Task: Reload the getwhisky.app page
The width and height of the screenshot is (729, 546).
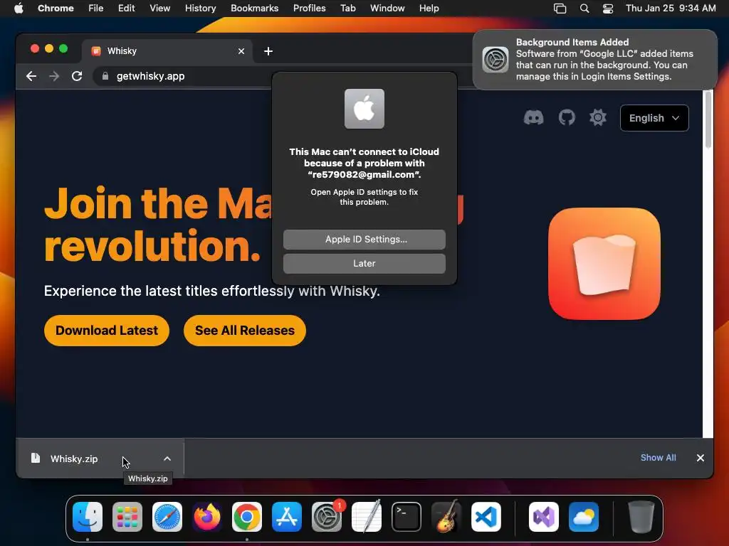Action: pos(77,76)
